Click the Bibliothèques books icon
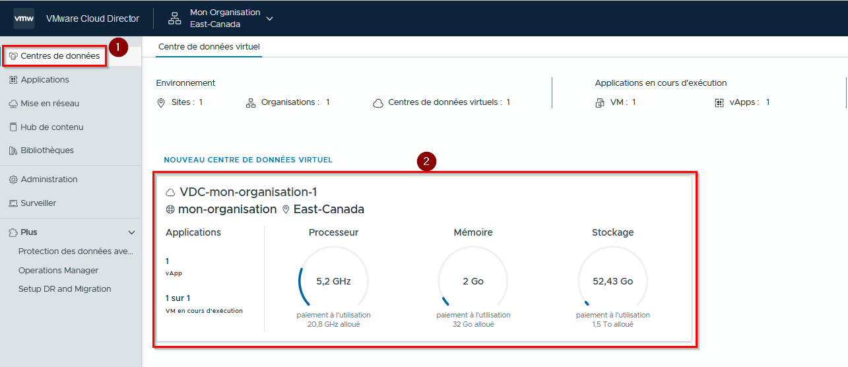848x367 pixels. coord(13,150)
